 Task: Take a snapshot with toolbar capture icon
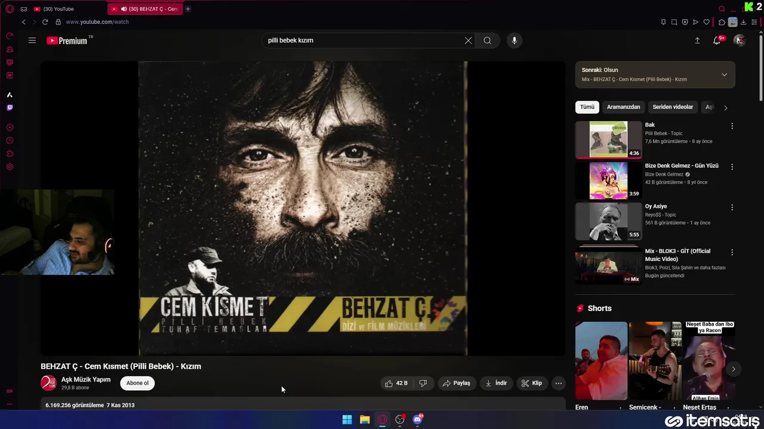(x=674, y=22)
